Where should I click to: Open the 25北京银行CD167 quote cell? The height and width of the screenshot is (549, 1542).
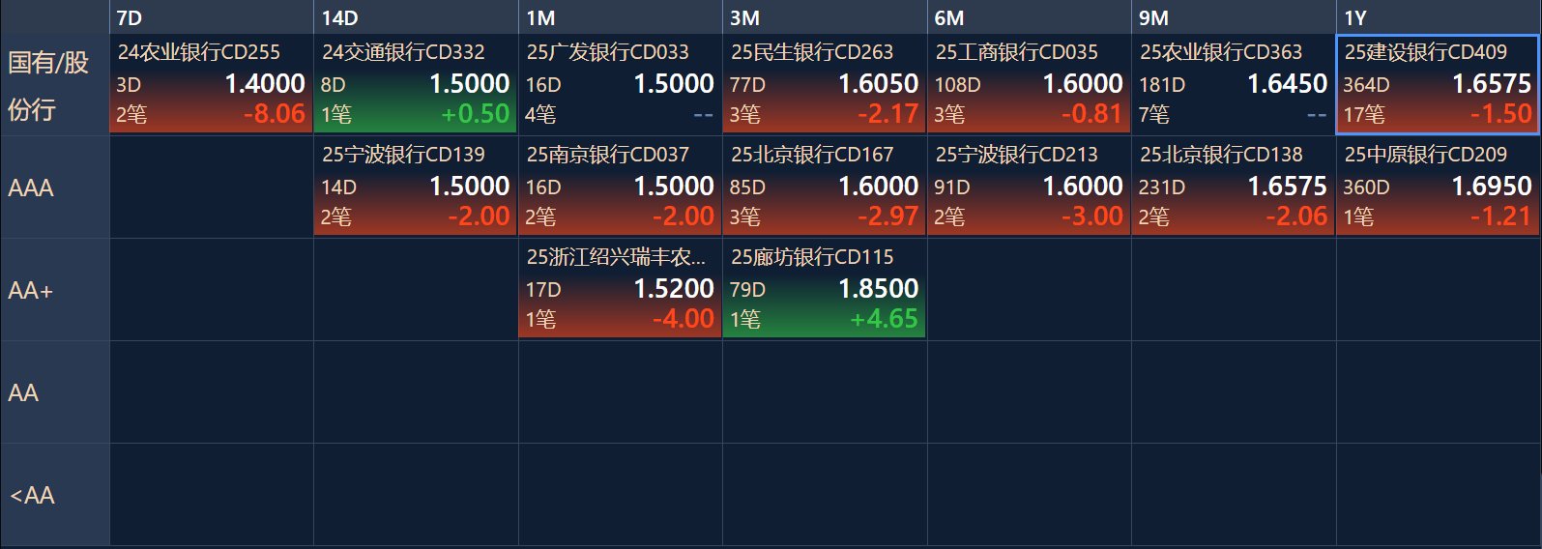825,187
